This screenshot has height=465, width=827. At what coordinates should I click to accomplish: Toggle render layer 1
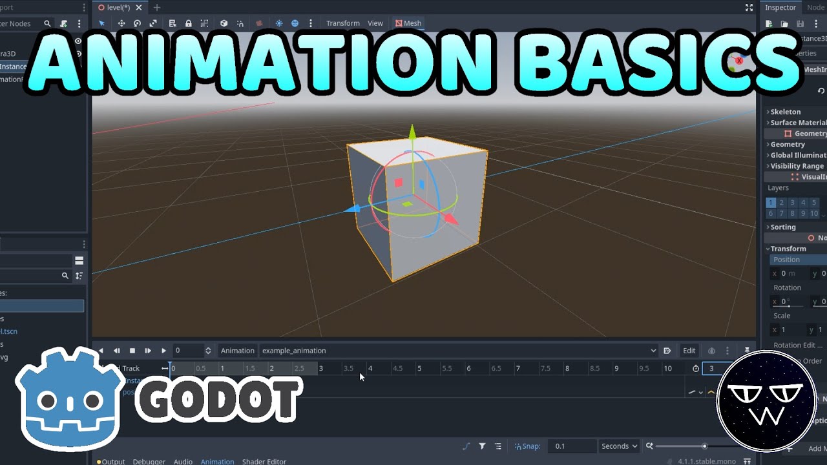click(771, 203)
